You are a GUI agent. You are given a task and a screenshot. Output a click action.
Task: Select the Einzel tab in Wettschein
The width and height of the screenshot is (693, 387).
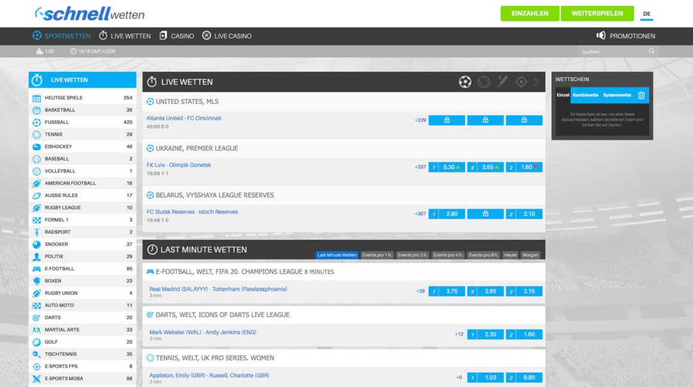coord(563,95)
